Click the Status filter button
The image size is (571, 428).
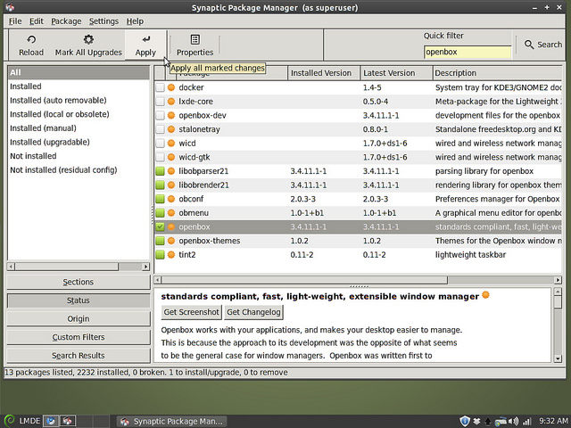coord(79,300)
